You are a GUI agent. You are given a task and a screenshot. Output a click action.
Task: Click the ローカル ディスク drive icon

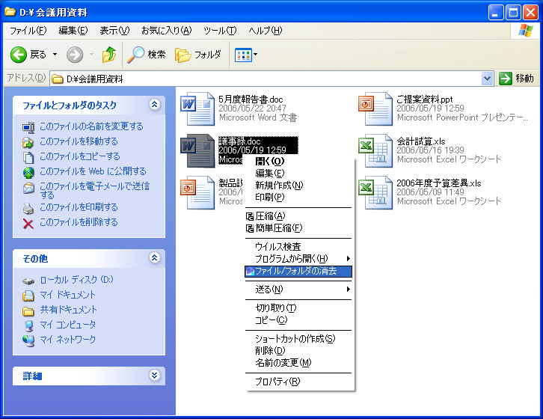28,281
